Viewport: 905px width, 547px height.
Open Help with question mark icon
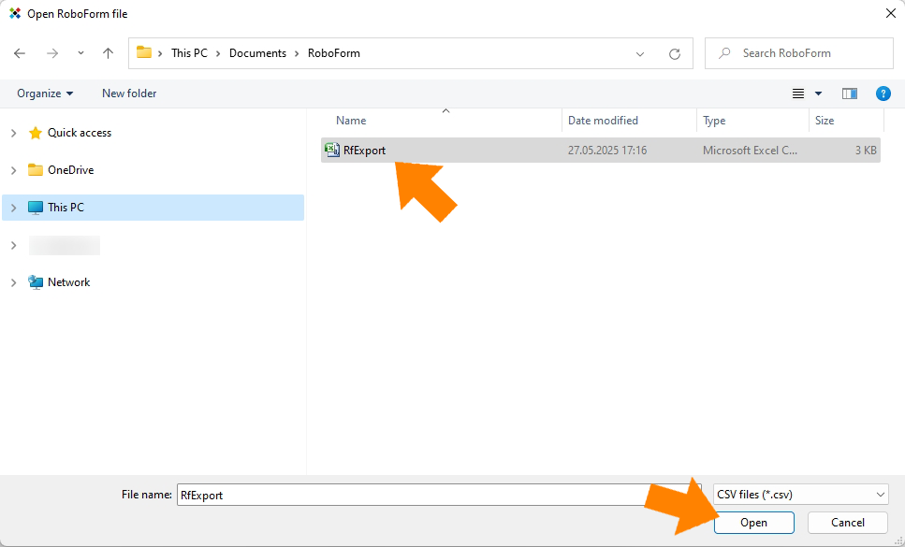883,94
